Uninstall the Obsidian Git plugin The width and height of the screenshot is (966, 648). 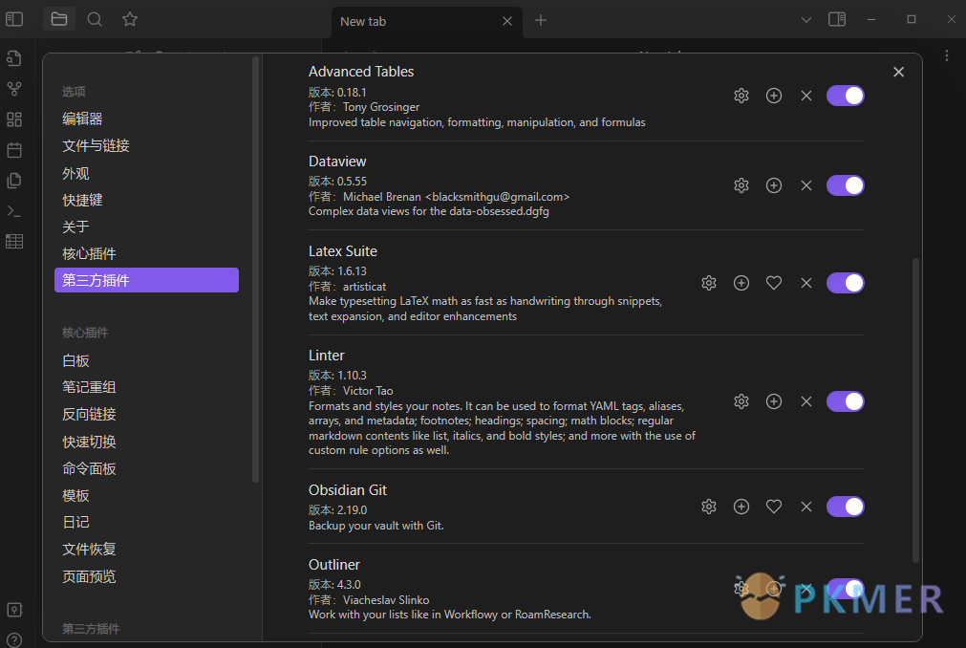pos(805,507)
